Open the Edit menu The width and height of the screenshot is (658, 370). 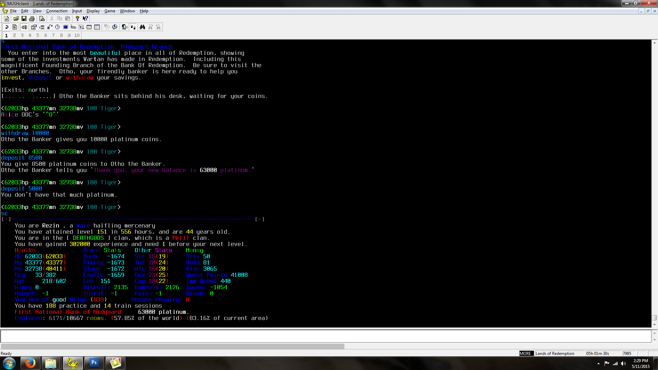[25, 11]
